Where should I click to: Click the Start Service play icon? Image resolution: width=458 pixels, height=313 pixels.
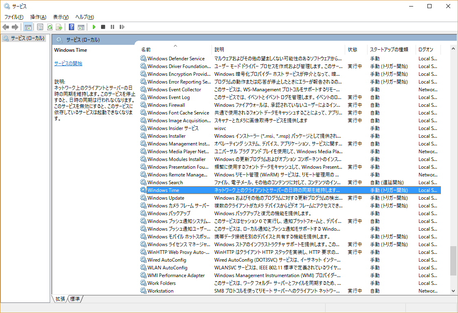[94, 27]
